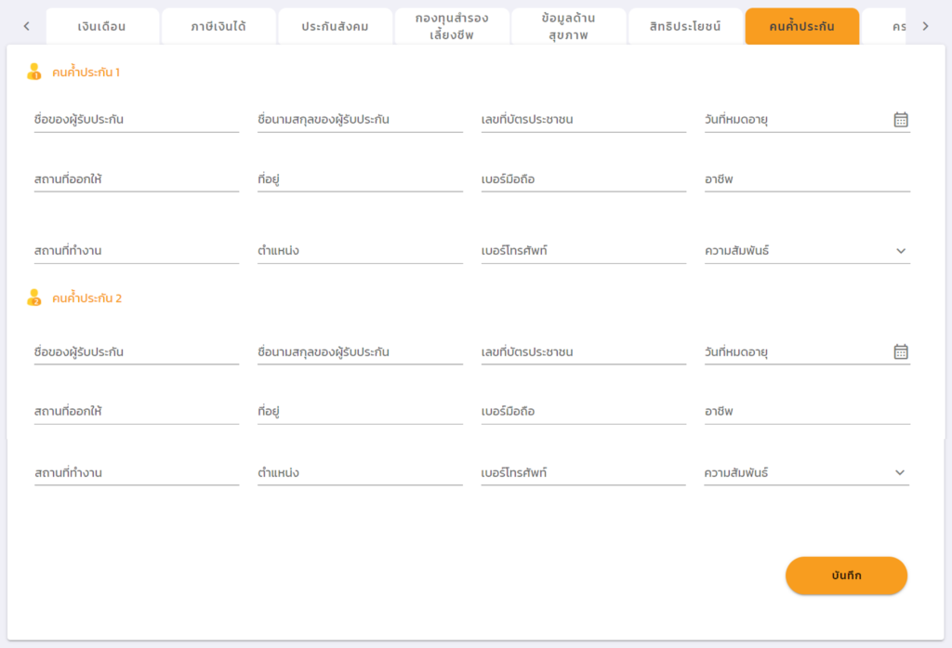Focus the เลขที่บัตรประชาชน field for guarantor 1
Viewport: 952px width, 648px height.
(x=583, y=120)
